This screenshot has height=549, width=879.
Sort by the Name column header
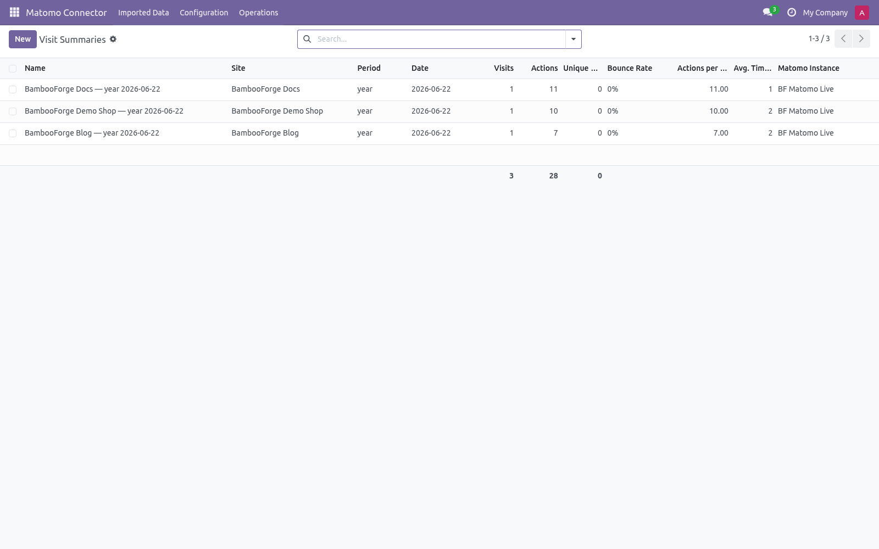click(x=35, y=68)
